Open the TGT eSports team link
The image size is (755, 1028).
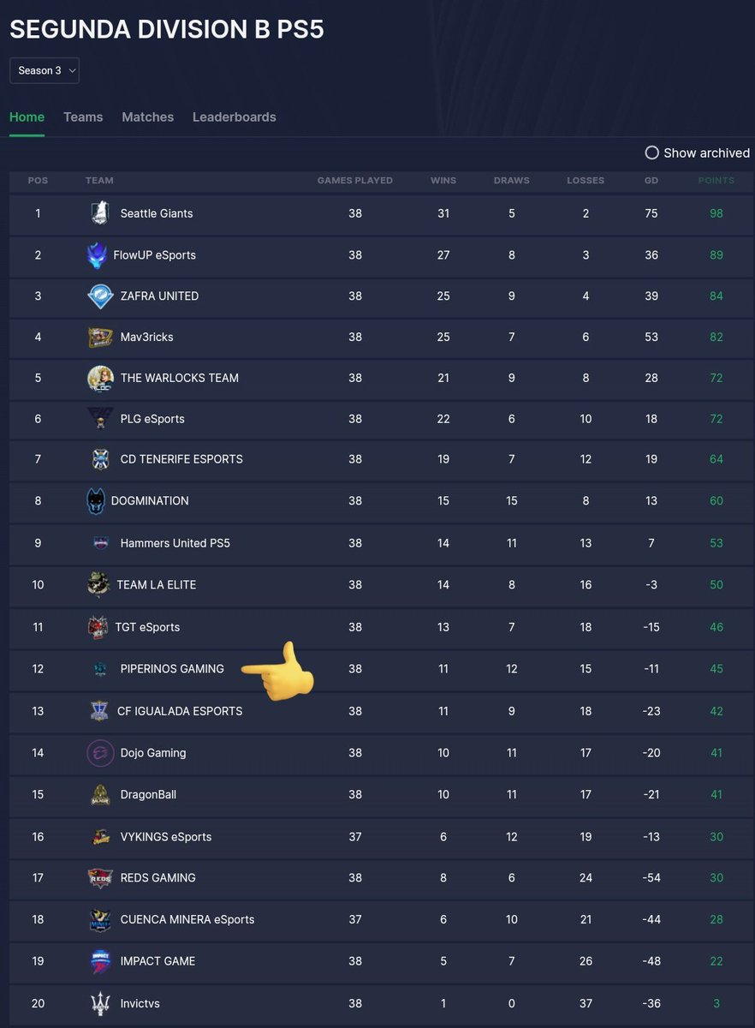(x=147, y=627)
